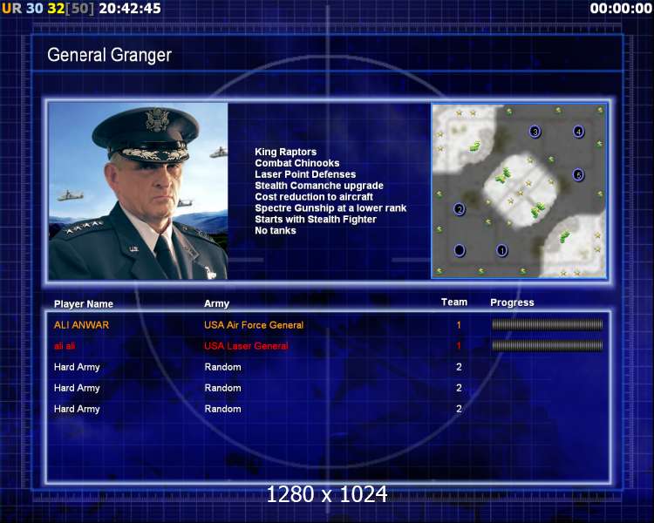Select player name ali ali
This screenshot has width=654, height=523.
coord(65,346)
